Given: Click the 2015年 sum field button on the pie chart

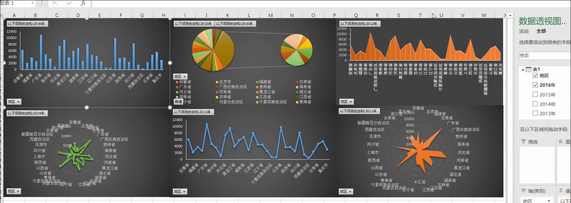Looking at the screenshot, I should (193, 24).
